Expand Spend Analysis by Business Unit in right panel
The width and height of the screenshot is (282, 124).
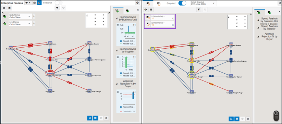[x=258, y=20]
